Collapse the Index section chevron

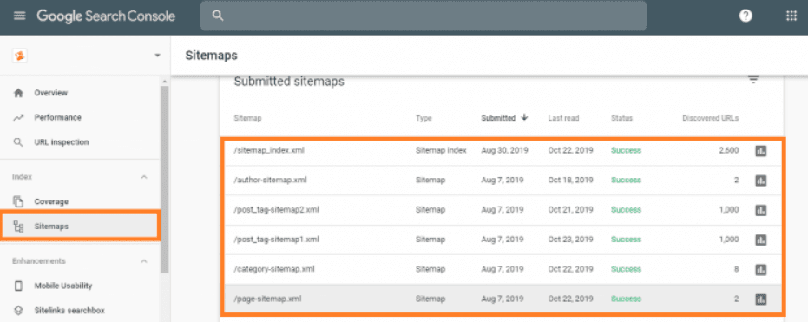(x=144, y=177)
